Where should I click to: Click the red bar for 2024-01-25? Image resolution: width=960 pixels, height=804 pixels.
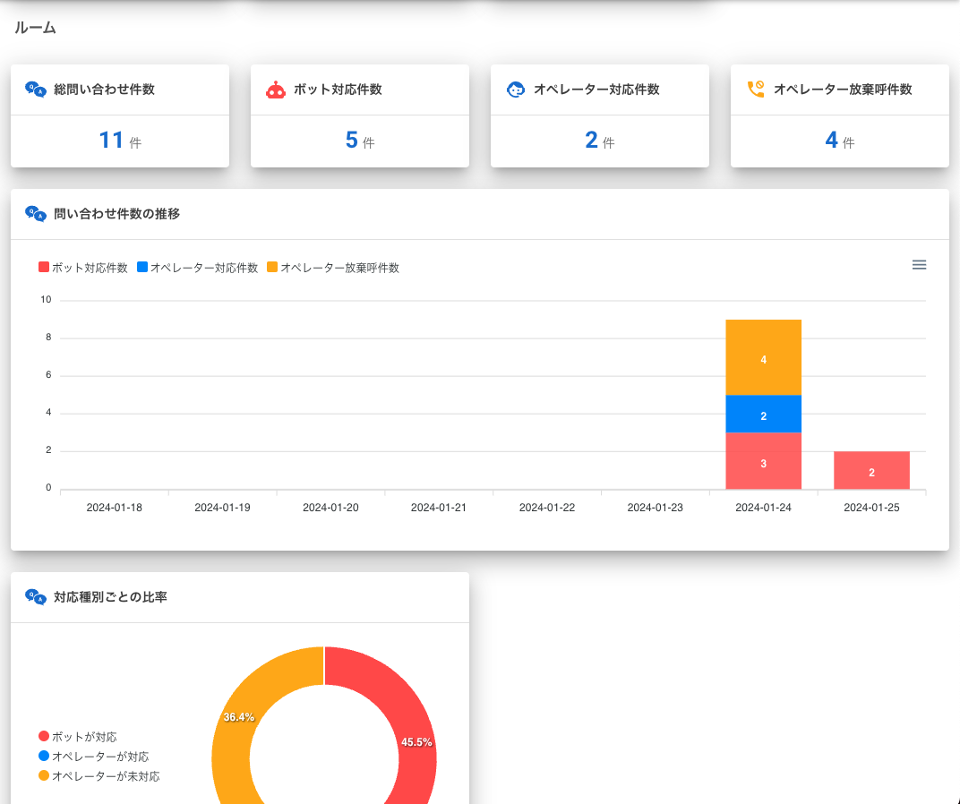pos(871,471)
